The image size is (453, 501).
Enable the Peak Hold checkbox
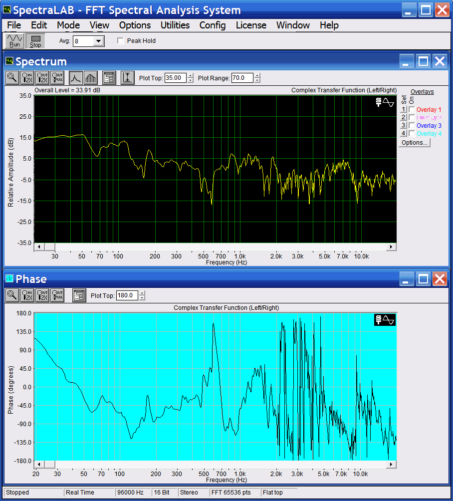[x=120, y=41]
